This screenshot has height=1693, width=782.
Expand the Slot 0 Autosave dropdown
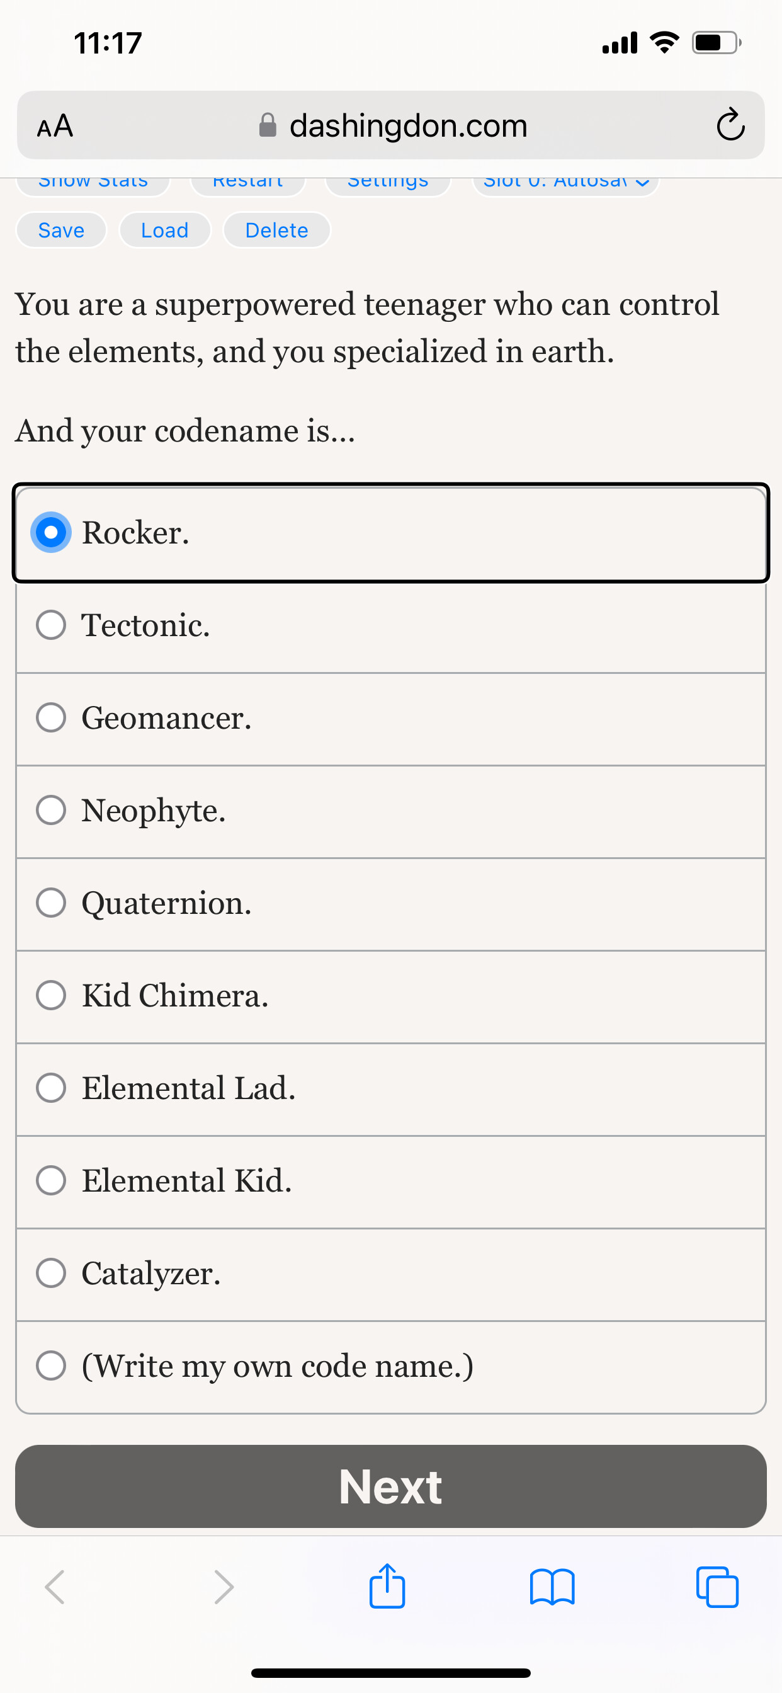pyautogui.click(x=566, y=182)
